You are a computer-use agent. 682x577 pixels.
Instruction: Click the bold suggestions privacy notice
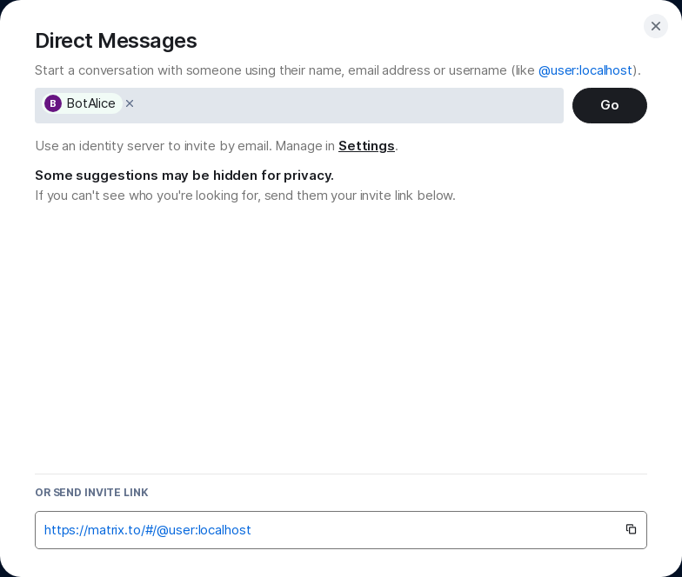[x=184, y=176]
